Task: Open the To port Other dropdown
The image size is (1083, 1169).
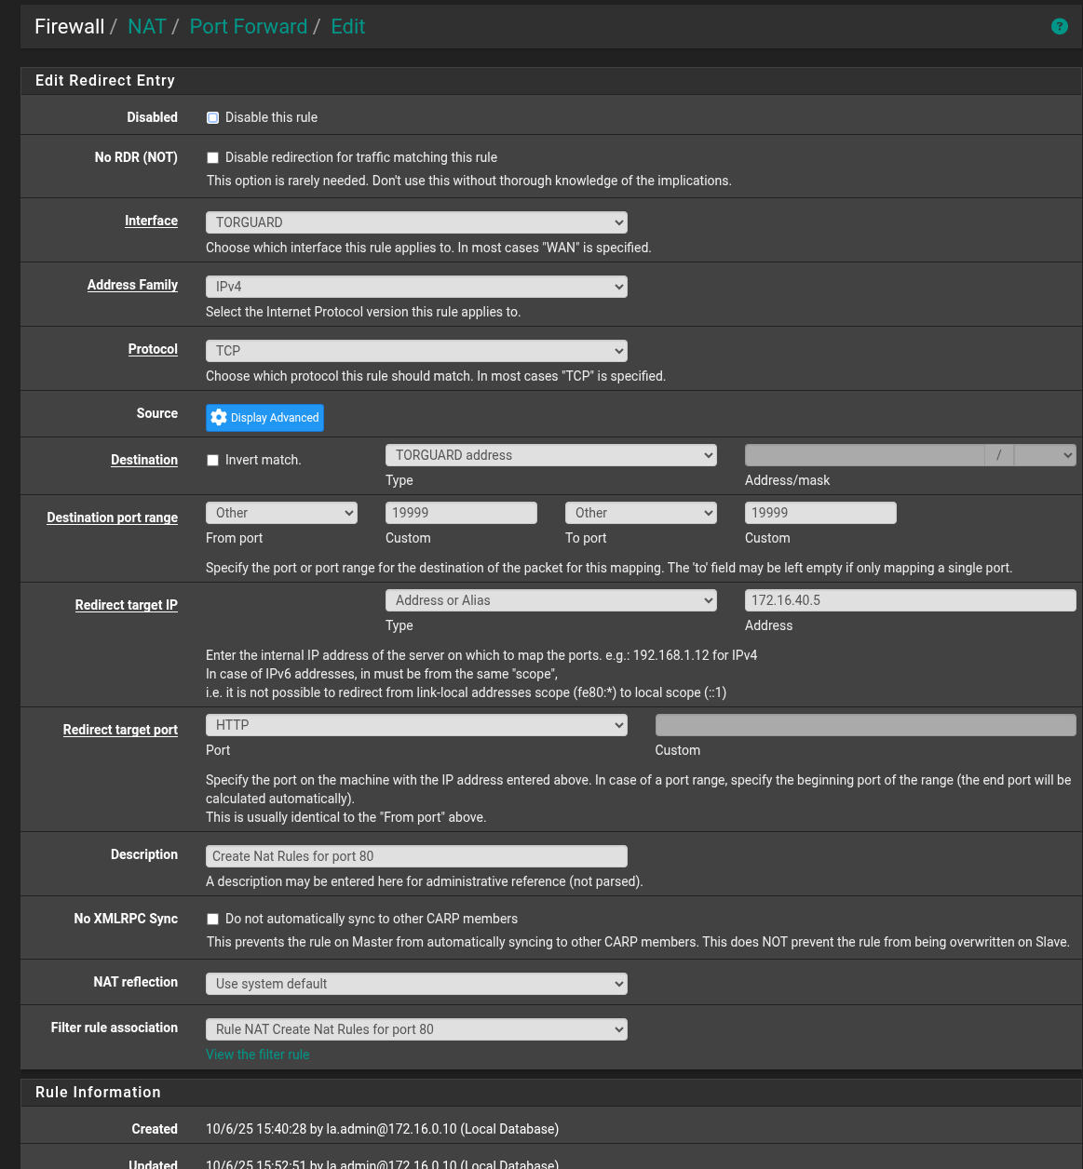Action: point(640,513)
